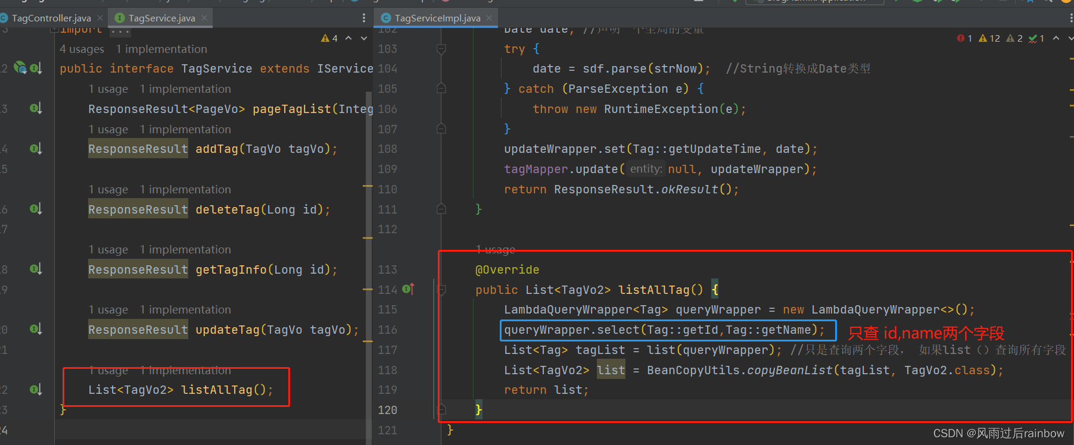Image resolution: width=1074 pixels, height=445 pixels.
Task: Close the TagService.java tab
Action: [204, 18]
